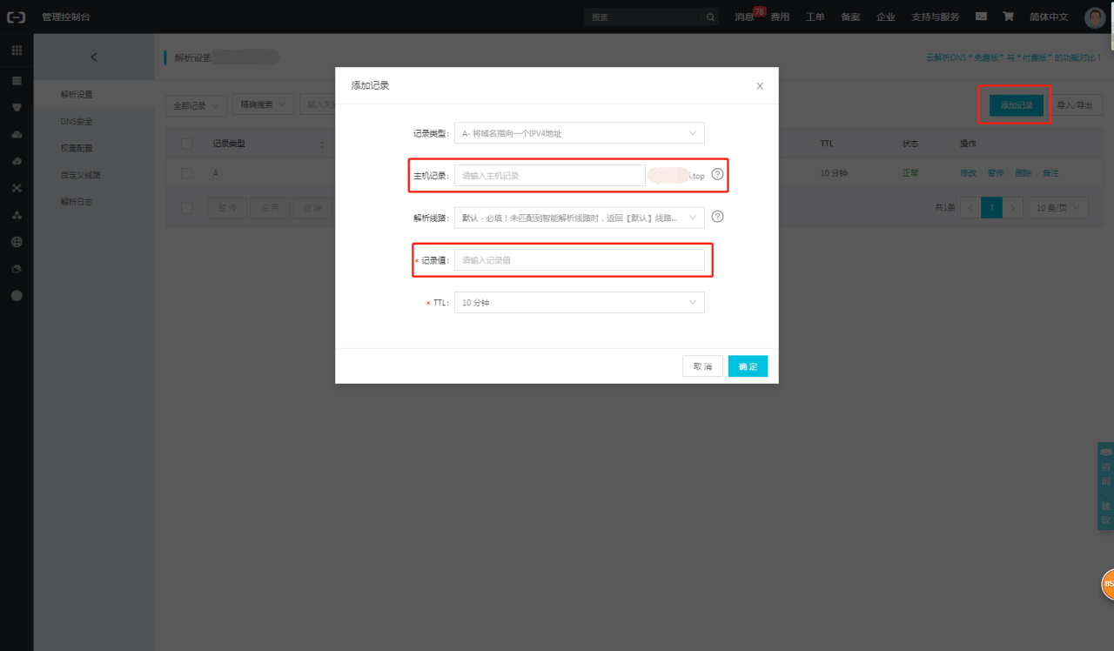Viewport: 1114px width, 651px height.
Task: Select page 1 in pagination
Action: (991, 208)
